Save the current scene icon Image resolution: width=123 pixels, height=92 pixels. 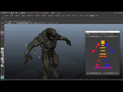pyautogui.click(x=16, y=13)
